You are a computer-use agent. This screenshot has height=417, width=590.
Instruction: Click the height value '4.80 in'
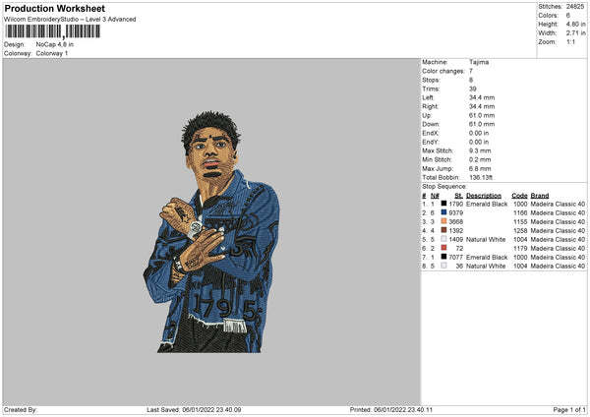(x=575, y=24)
